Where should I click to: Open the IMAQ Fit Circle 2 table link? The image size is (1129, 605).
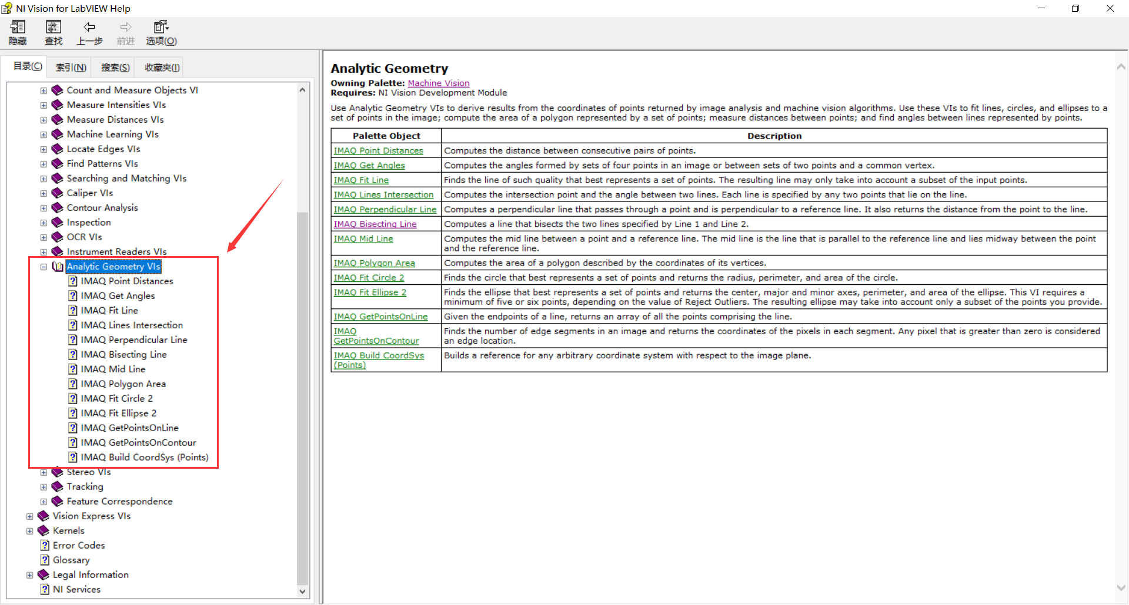pyautogui.click(x=369, y=278)
